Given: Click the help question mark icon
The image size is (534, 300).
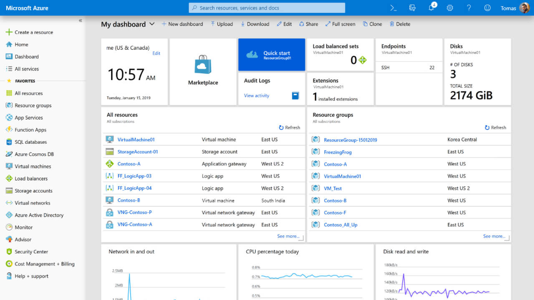Looking at the screenshot, I should [469, 8].
